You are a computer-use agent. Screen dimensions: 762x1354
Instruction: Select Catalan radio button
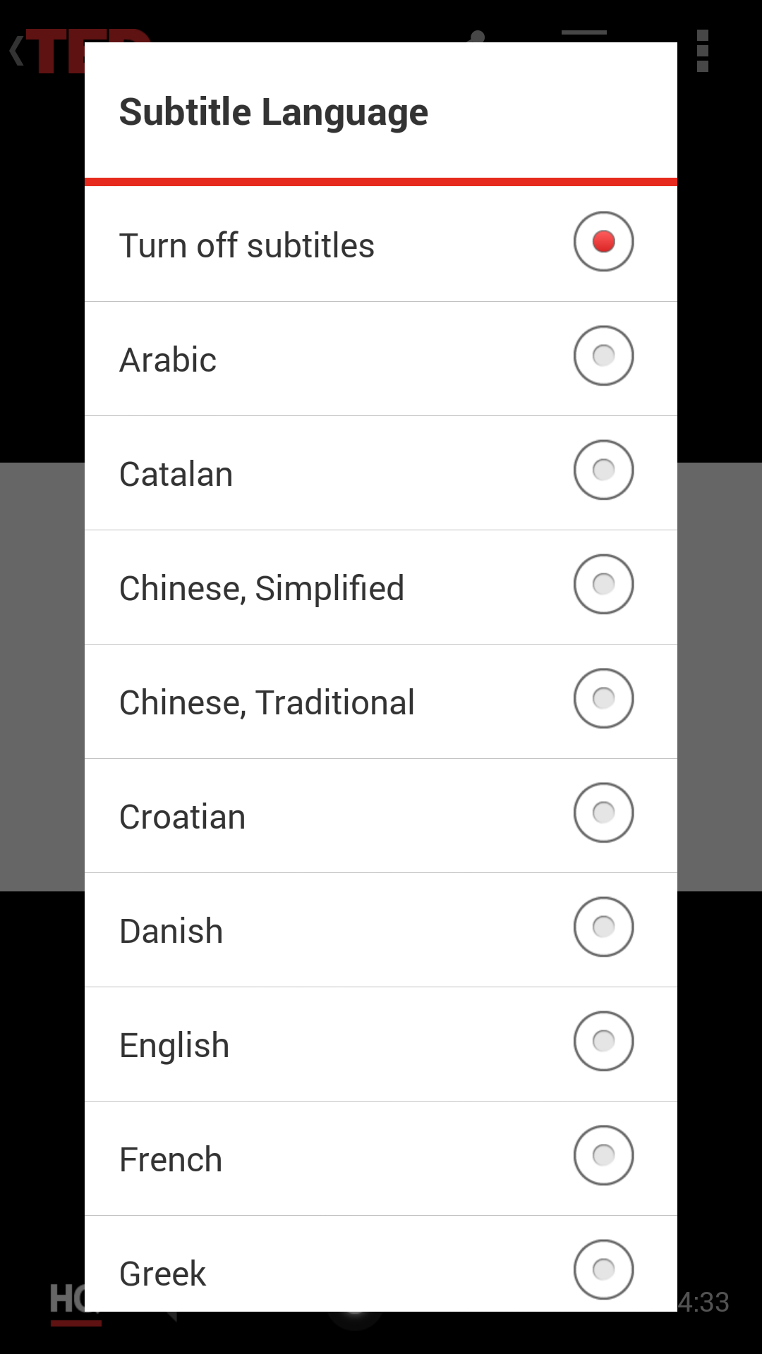click(x=603, y=470)
